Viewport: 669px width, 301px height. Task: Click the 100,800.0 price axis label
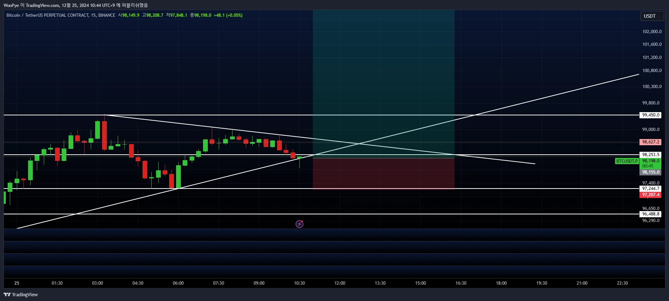coord(652,71)
